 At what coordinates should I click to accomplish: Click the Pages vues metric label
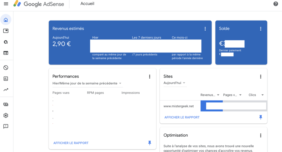(x=61, y=93)
